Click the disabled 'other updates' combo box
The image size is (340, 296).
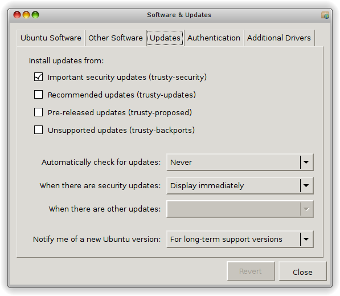[x=240, y=209]
